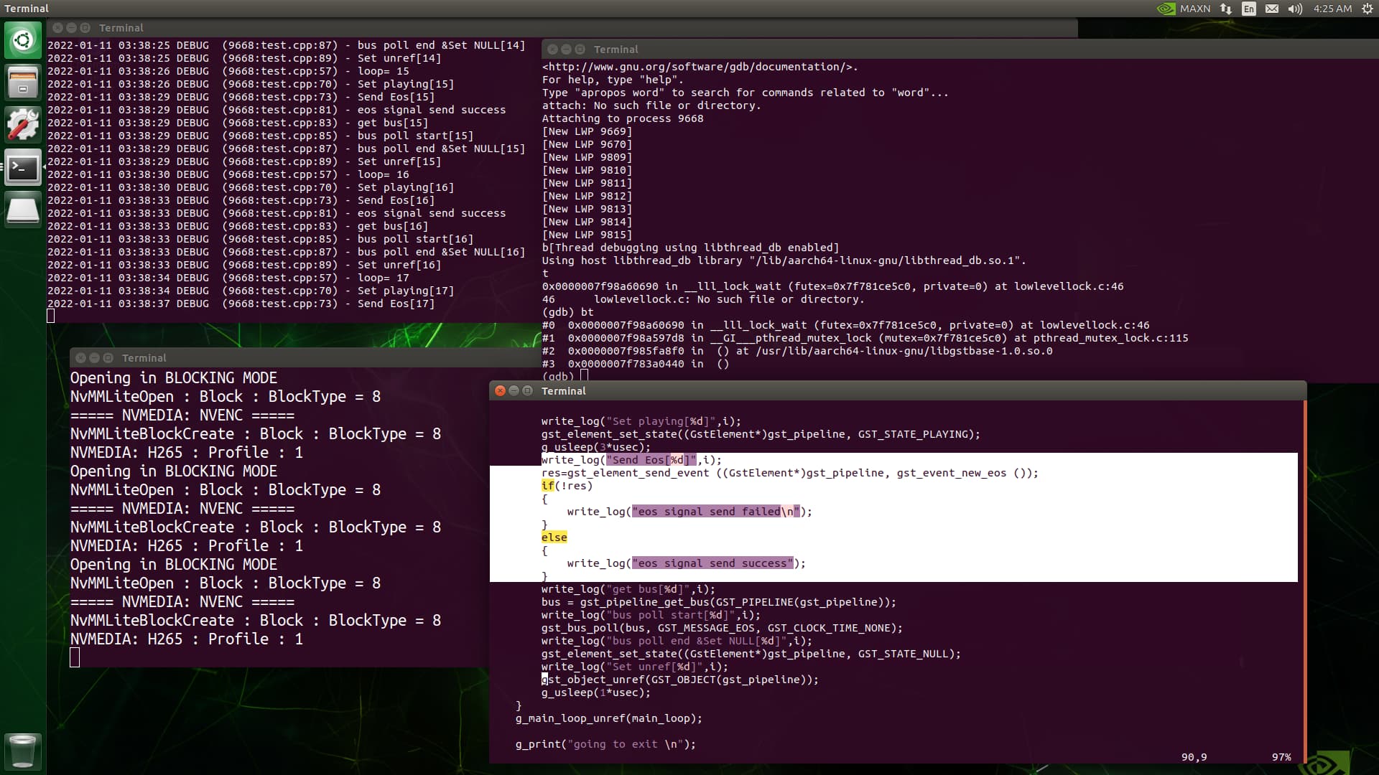The image size is (1379, 775).
Task: Minimize the active vim Terminal window
Action: coord(514,391)
